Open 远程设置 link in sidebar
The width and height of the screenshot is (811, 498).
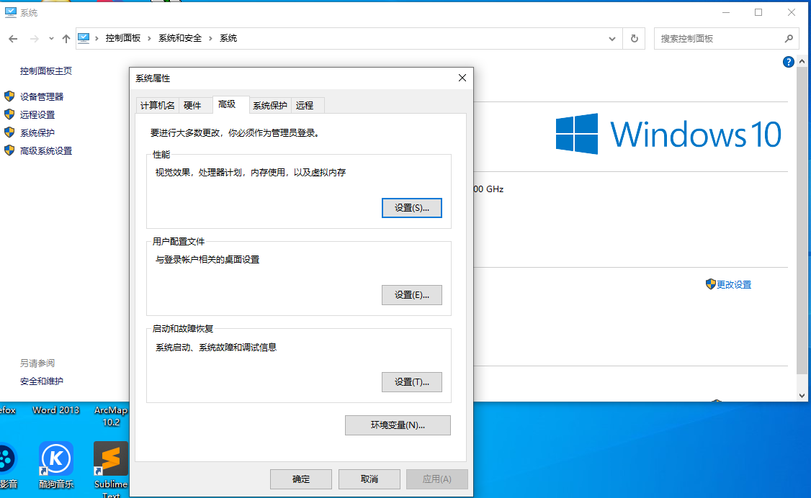(x=37, y=114)
